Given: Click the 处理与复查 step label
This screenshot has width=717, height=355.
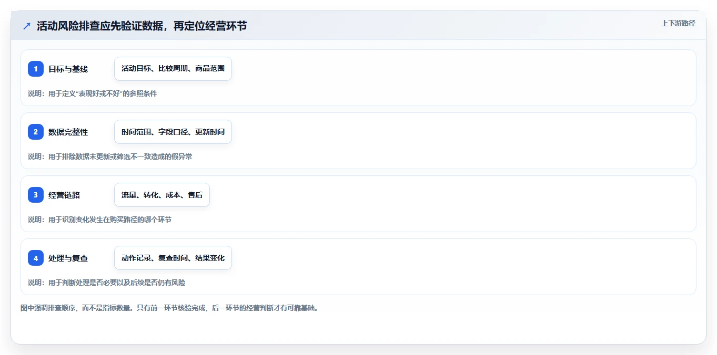Looking at the screenshot, I should pos(68,258).
